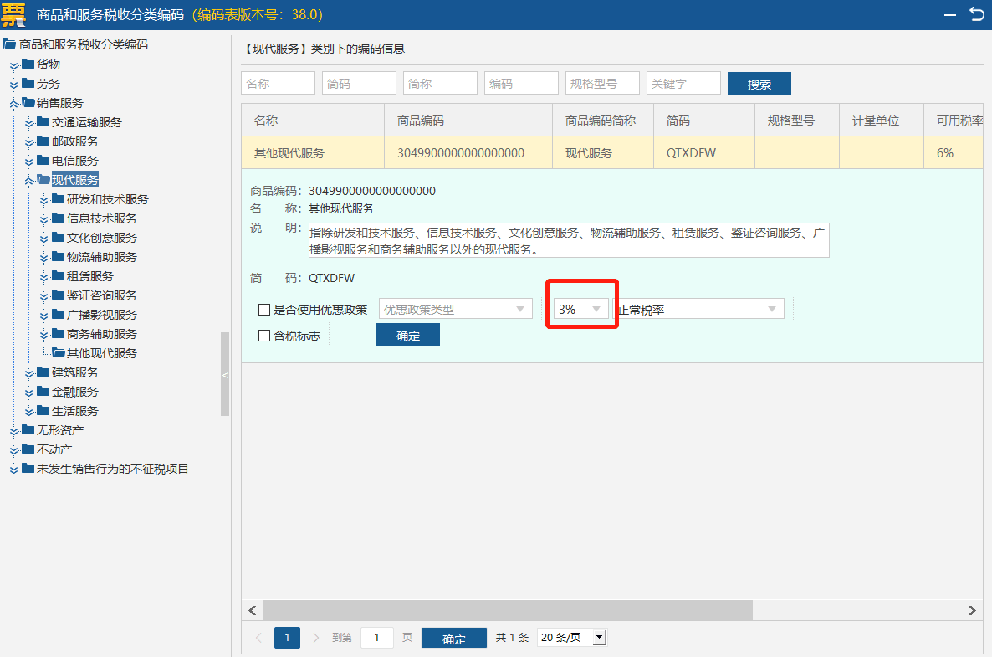
Task: Click the folder icon beside 货物
Action: coord(28,64)
